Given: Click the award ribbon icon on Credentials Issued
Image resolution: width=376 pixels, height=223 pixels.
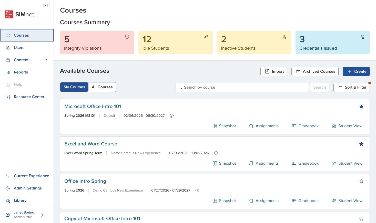Looking at the screenshot, I should click(x=363, y=37).
